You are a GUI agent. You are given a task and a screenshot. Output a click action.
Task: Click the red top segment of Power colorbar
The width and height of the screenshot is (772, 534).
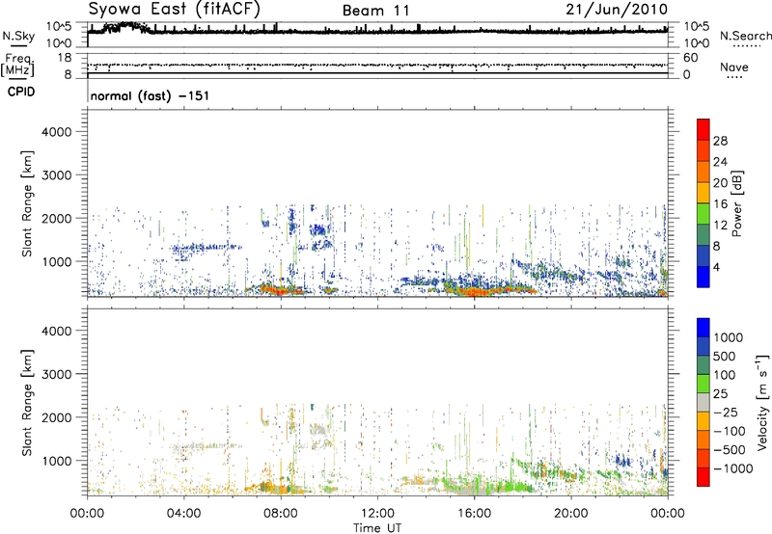(x=703, y=129)
